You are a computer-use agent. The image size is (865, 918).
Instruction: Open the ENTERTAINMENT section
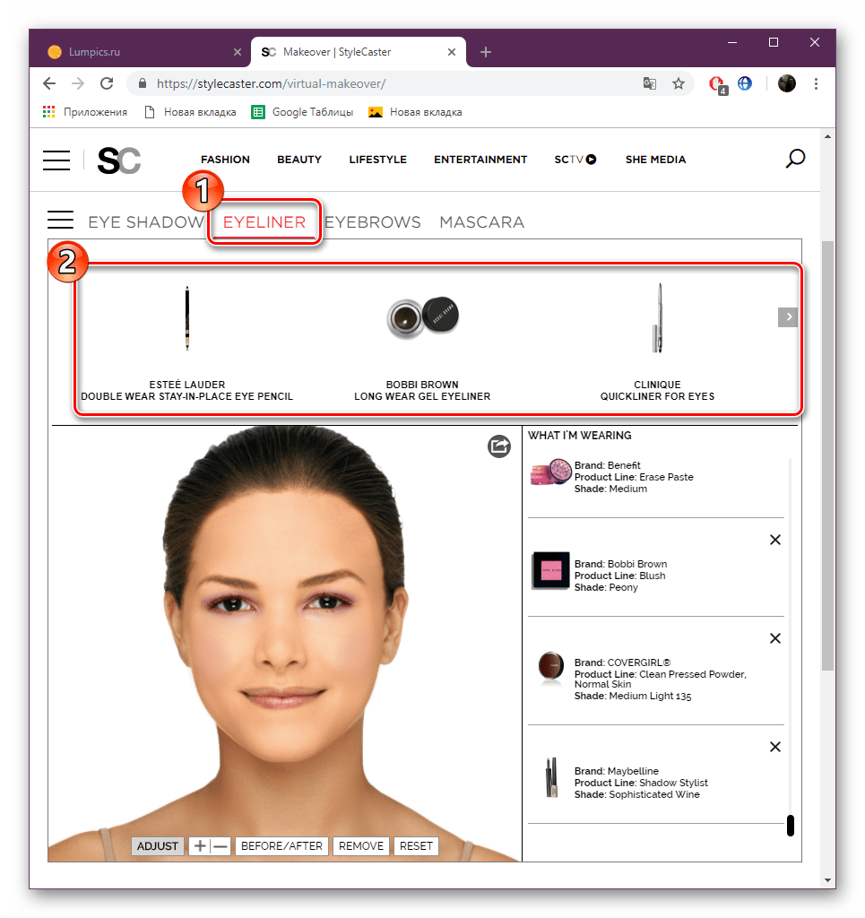pos(480,160)
